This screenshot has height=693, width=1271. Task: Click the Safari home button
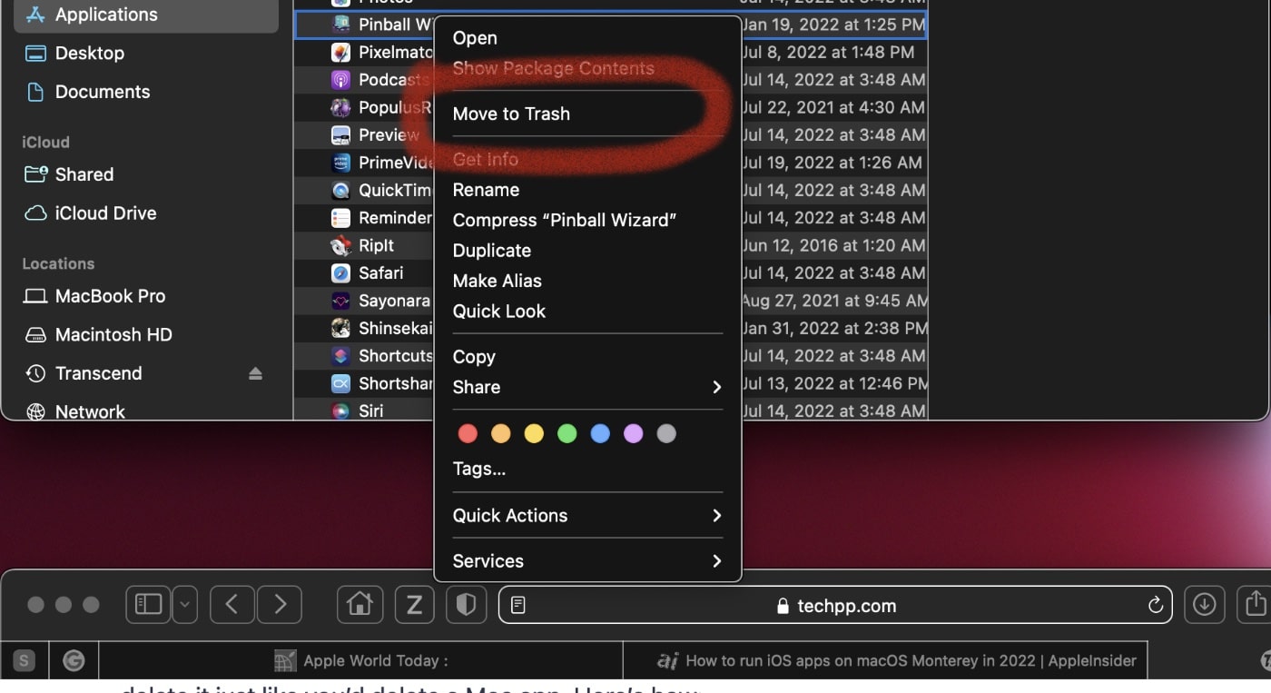pyautogui.click(x=360, y=604)
